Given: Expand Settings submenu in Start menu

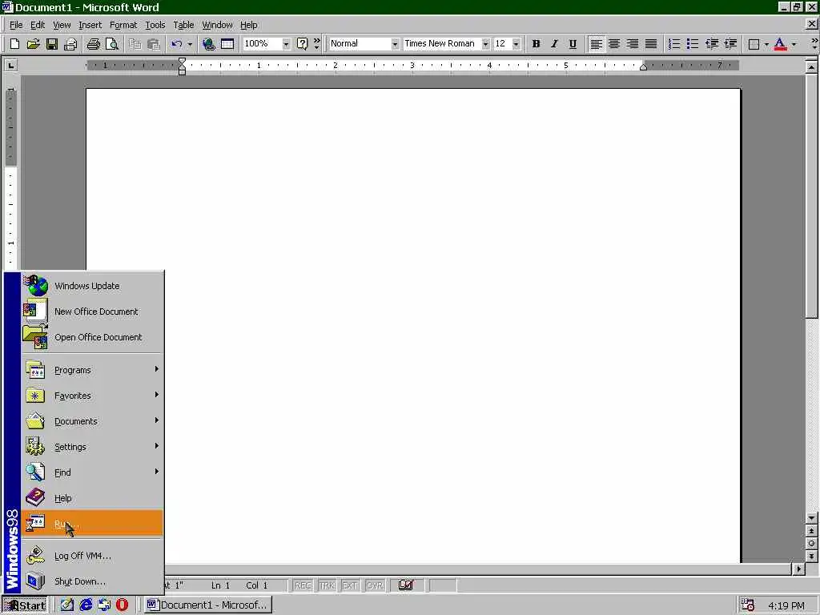Looking at the screenshot, I should 92,447.
